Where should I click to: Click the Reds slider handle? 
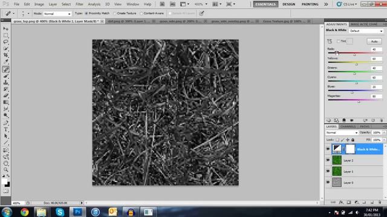click(x=354, y=55)
